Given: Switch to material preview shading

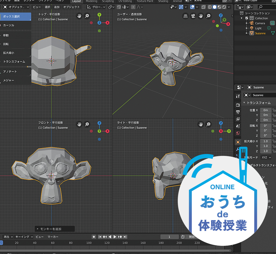Looking at the screenshot, I should 219,7.
